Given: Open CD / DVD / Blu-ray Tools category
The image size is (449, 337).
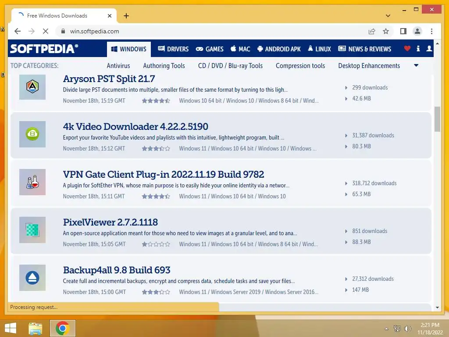Looking at the screenshot, I should (x=230, y=66).
